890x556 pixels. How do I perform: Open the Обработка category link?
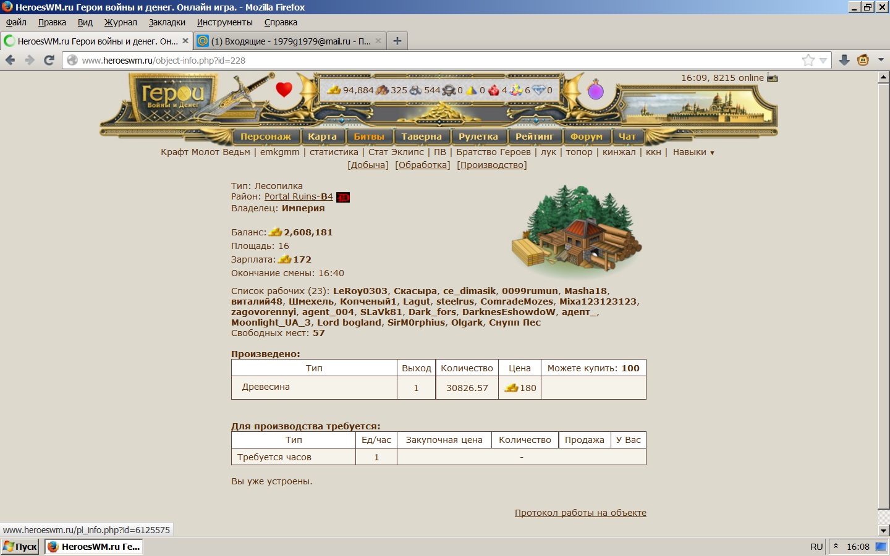click(423, 165)
